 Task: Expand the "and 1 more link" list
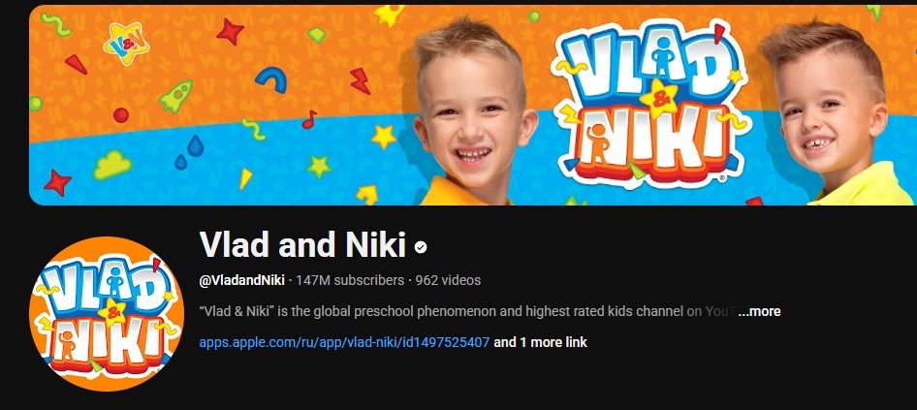(x=540, y=342)
